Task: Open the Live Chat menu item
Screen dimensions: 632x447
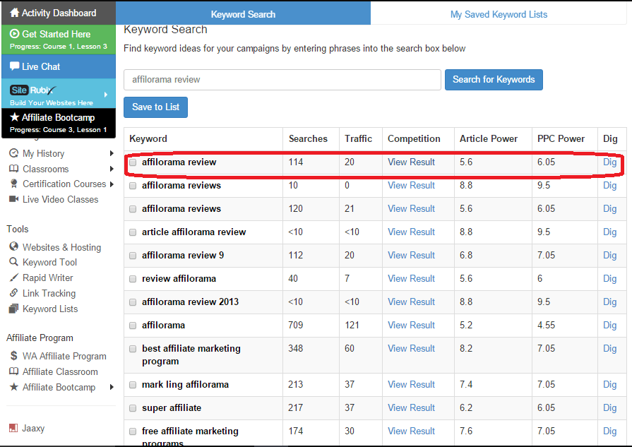Action: point(59,66)
